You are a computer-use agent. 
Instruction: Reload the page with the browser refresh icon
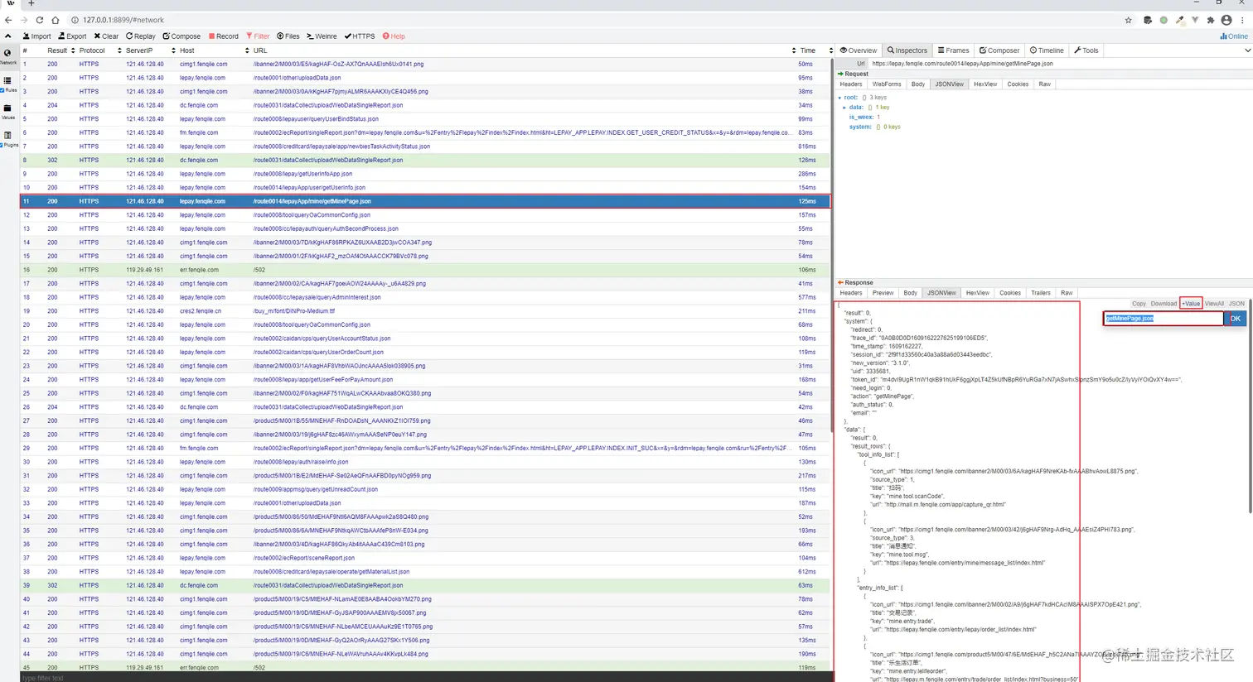39,20
